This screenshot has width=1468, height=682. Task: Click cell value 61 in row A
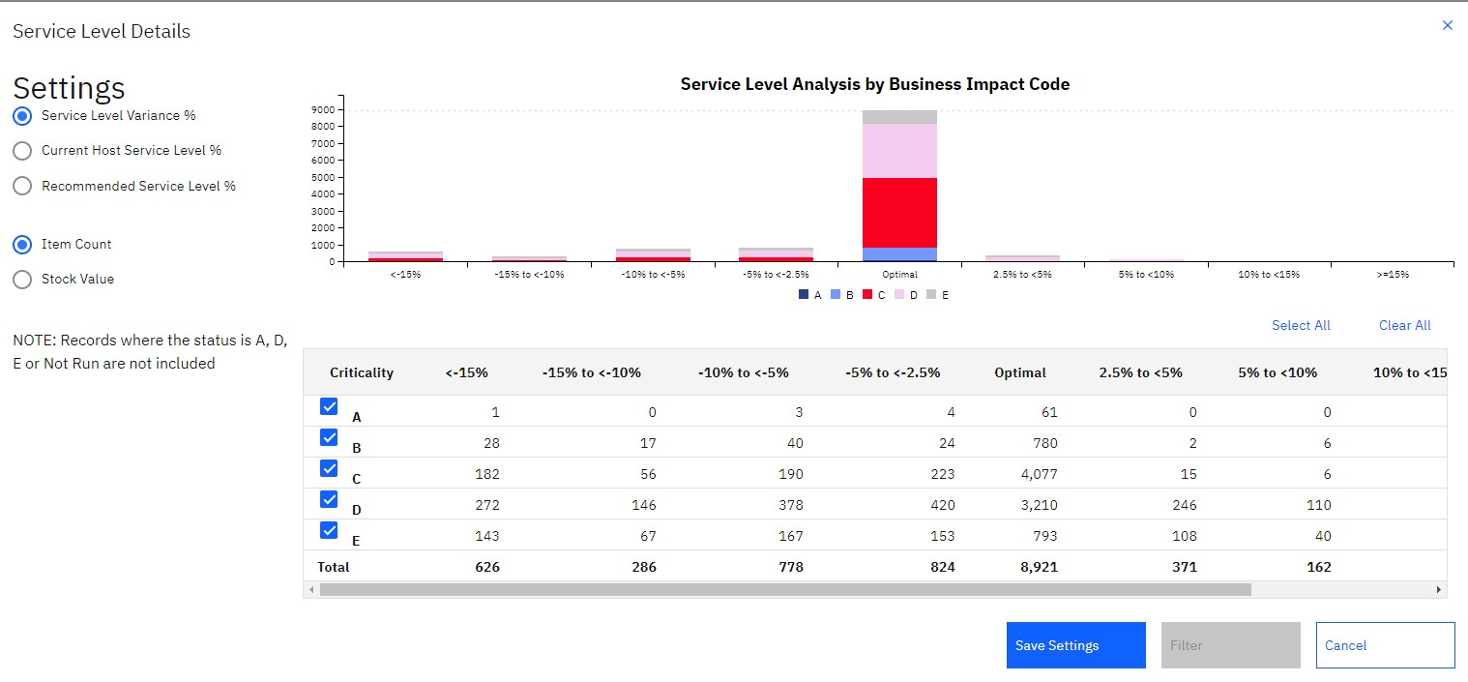[x=1048, y=412]
